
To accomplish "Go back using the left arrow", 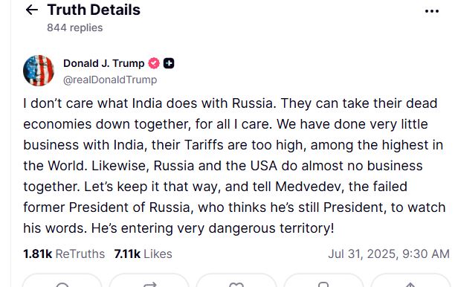I will pos(32,10).
